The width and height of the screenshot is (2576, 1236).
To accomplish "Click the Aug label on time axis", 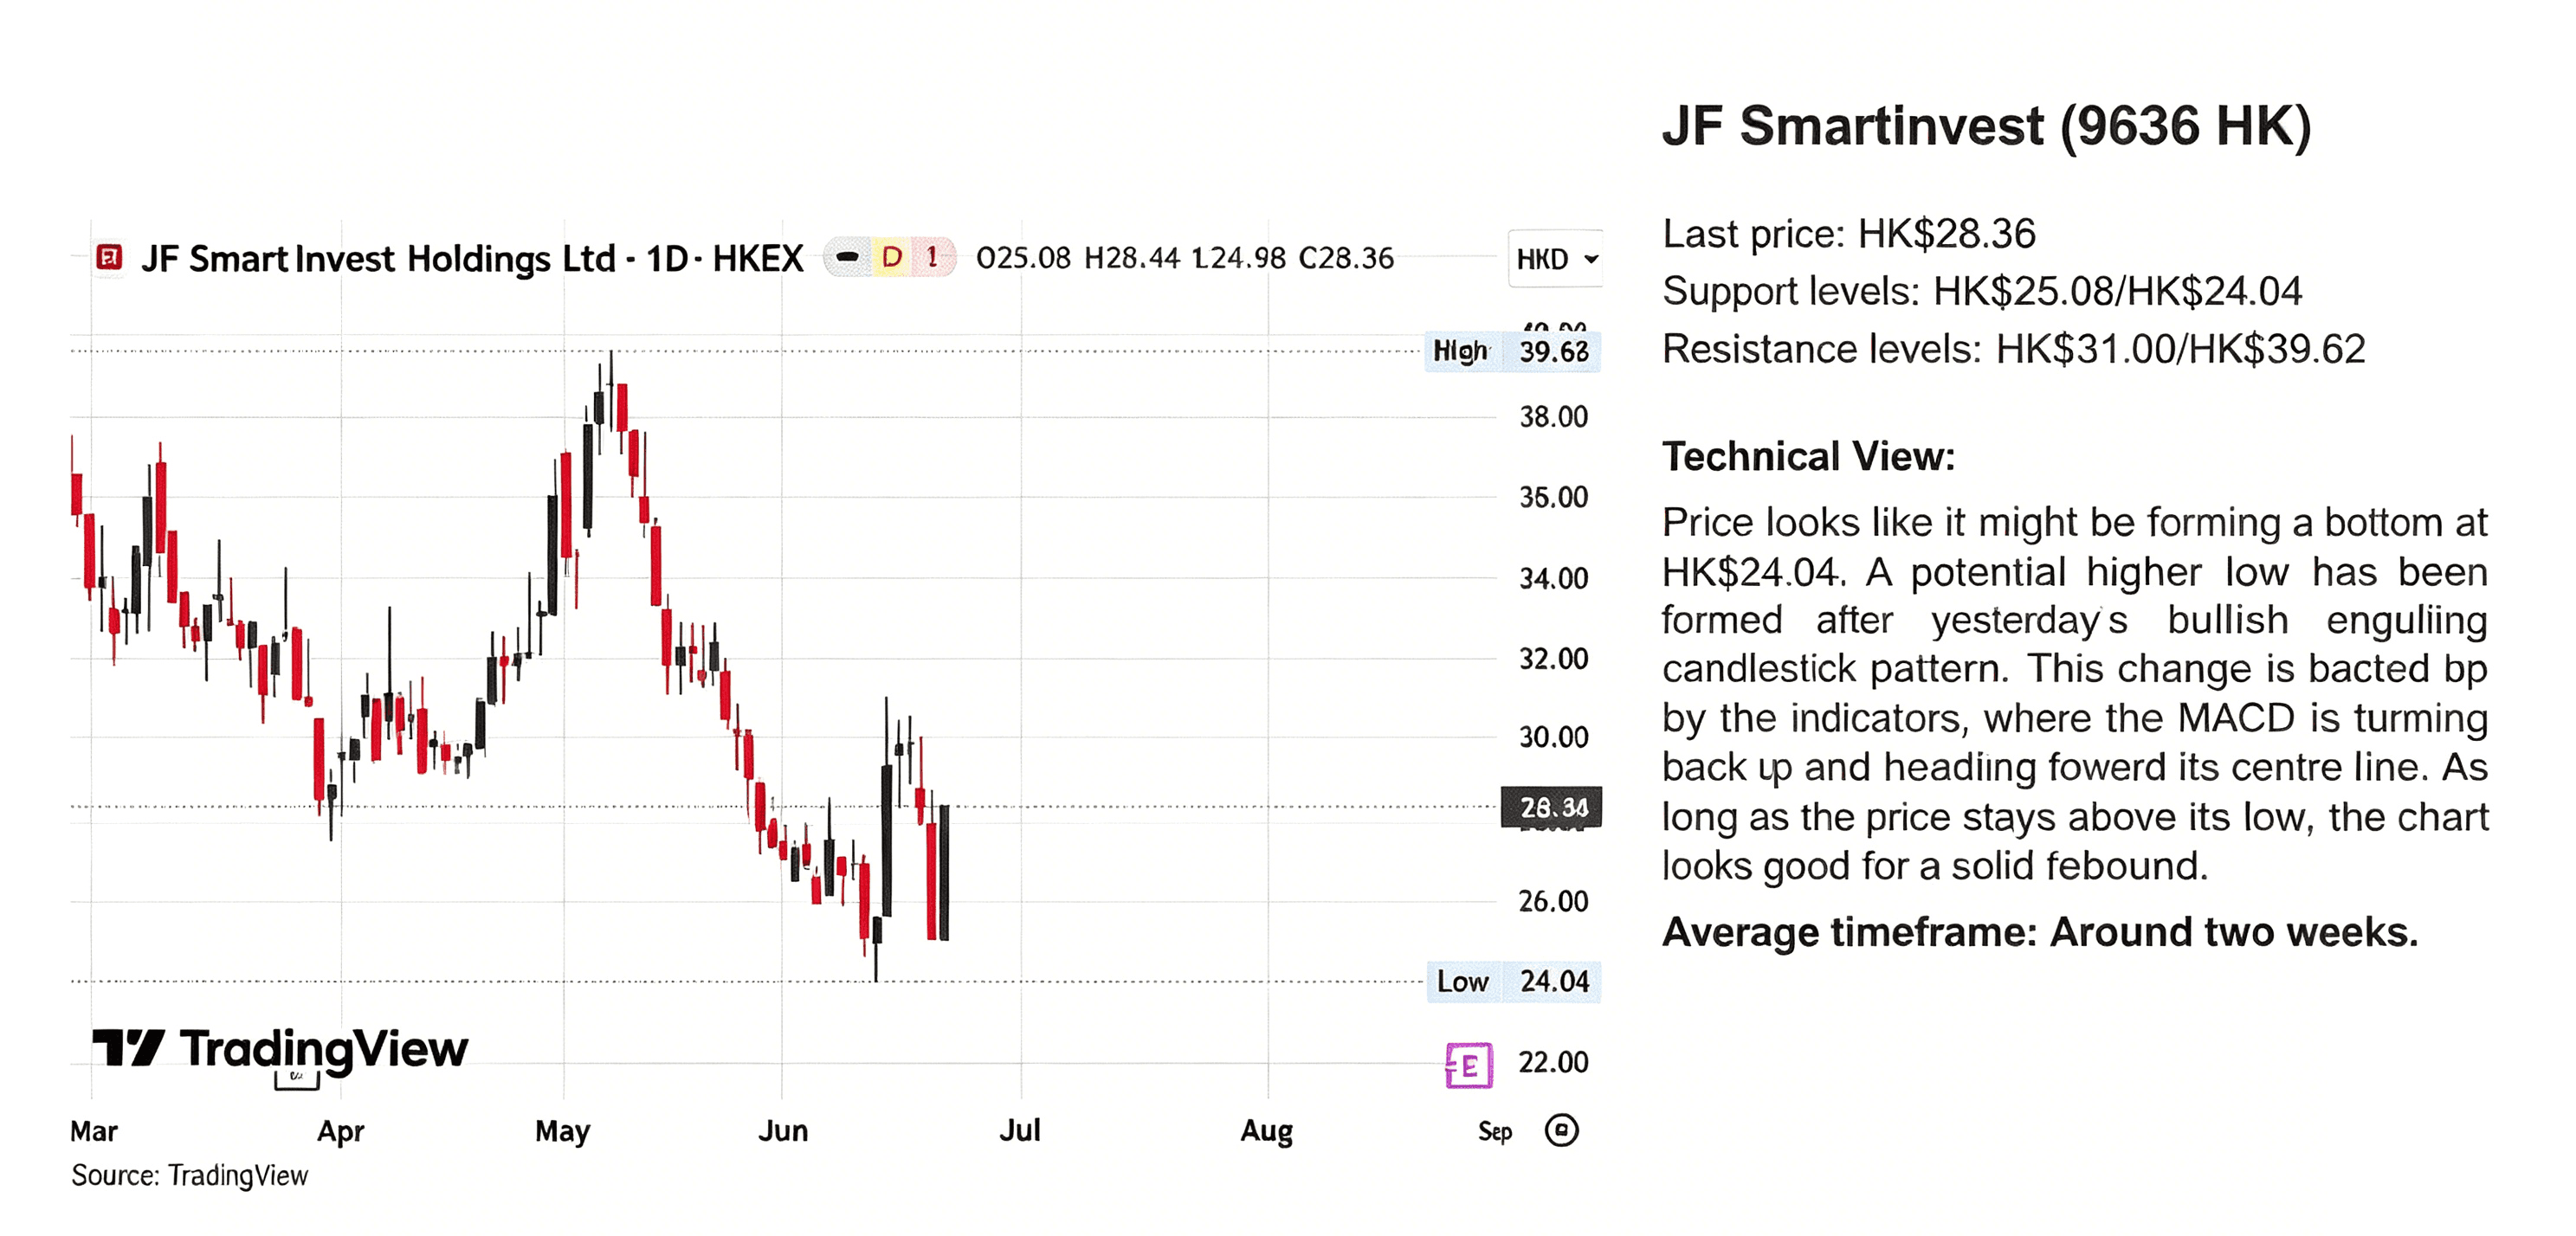I will pyautogui.click(x=1266, y=1131).
